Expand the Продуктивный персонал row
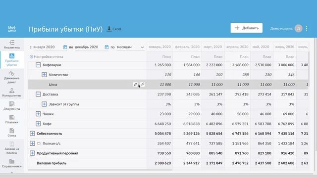Image resolution: width=317 pixels, height=178 pixels. click(x=32, y=153)
